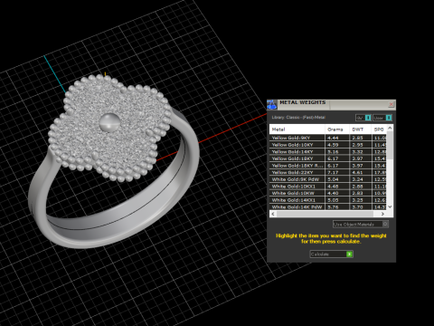Click the vertical scrollbar thumb in metals list
434x326 pixels.
click(x=390, y=145)
